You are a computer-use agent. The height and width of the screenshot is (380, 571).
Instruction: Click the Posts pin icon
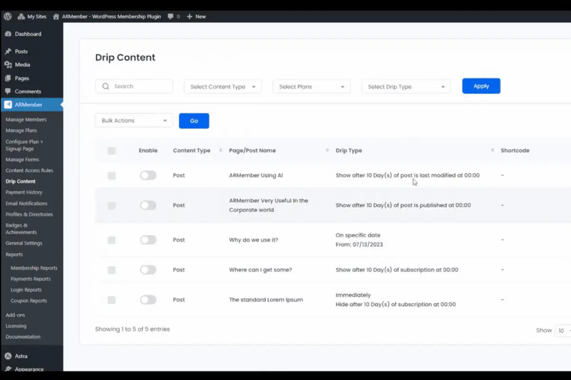(8, 51)
